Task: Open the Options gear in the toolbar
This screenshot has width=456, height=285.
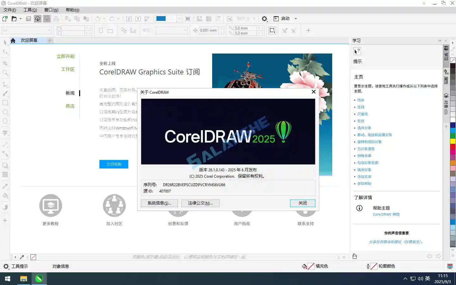Action: [264, 18]
